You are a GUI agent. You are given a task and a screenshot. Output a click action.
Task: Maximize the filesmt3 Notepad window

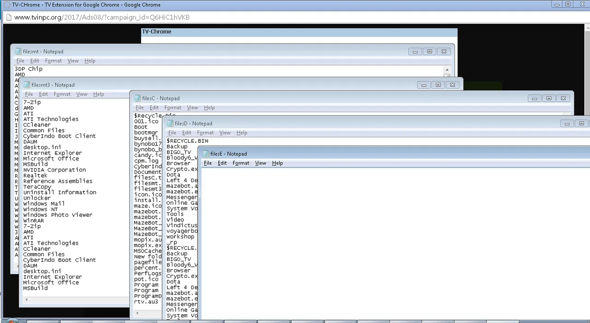click(438, 85)
